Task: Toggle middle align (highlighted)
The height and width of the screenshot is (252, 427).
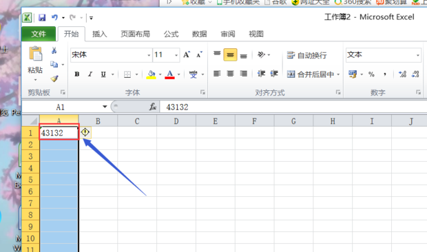Action: pos(231,55)
